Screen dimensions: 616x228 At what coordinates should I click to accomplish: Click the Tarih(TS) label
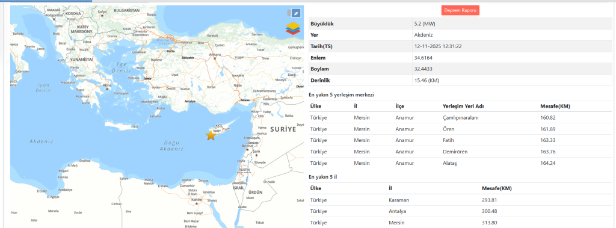(322, 46)
